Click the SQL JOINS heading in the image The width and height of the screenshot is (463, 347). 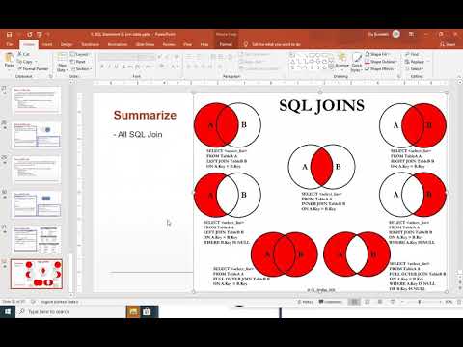coord(321,106)
